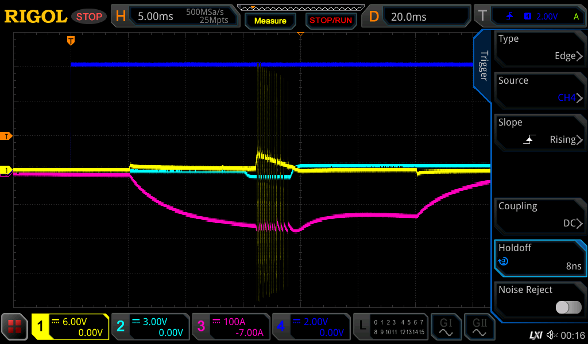Click the LXI network status icon
The image size is (588, 344).
click(x=535, y=334)
